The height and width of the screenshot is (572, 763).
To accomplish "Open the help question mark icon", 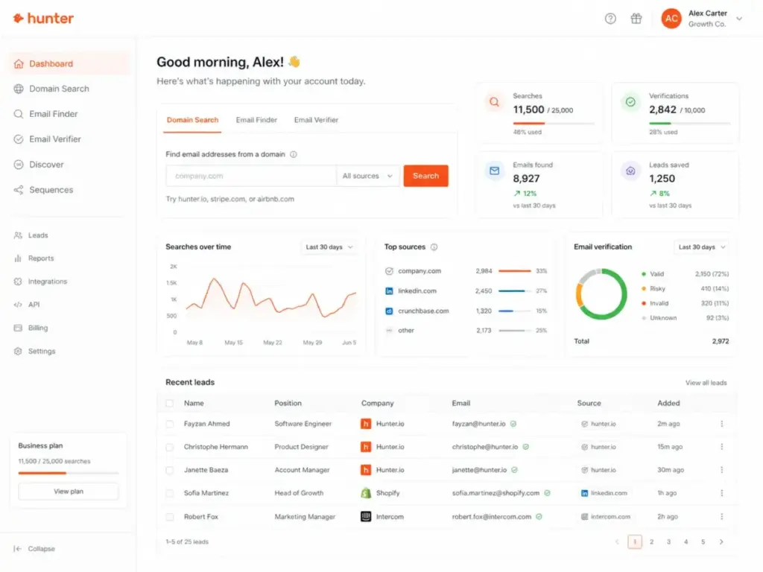I will (610, 19).
